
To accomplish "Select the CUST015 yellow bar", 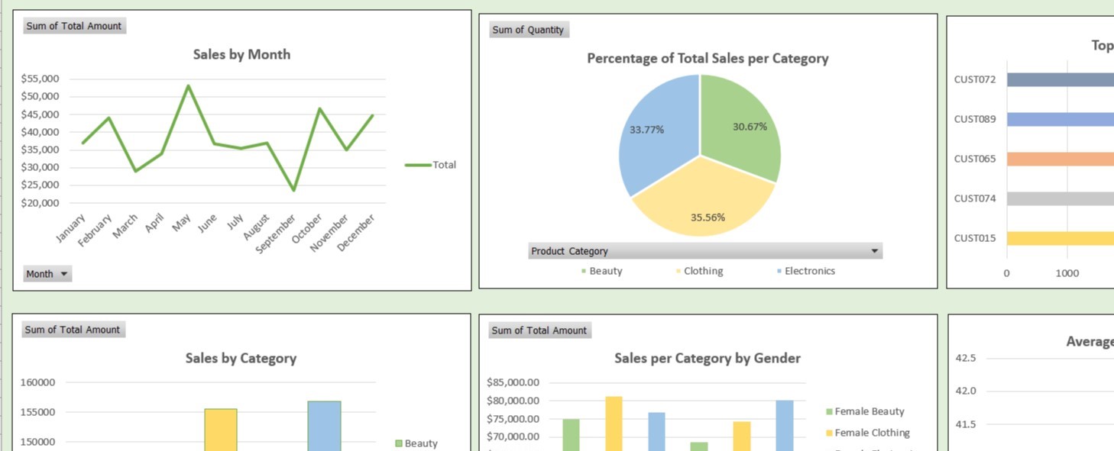I will (1061, 238).
